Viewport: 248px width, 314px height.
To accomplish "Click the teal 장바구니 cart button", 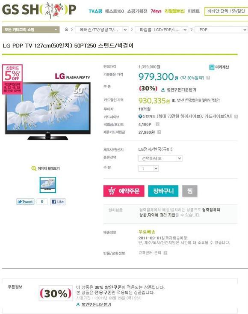I will [x=163, y=191].
